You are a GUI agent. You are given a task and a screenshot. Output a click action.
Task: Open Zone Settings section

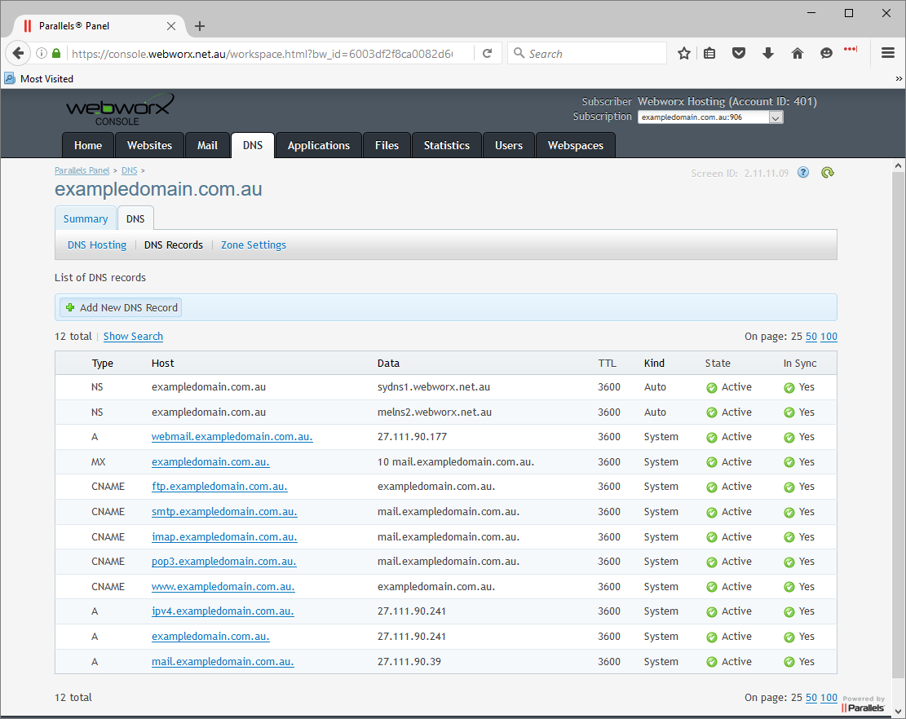click(x=253, y=245)
